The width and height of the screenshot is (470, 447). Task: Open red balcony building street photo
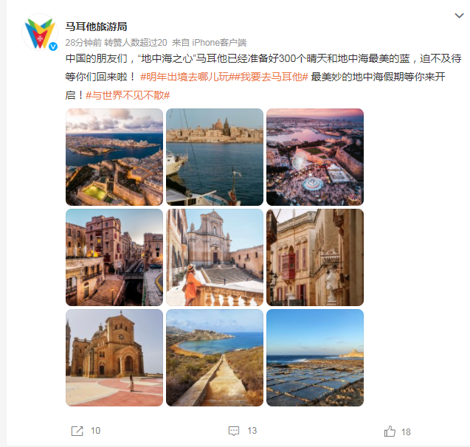click(x=315, y=257)
